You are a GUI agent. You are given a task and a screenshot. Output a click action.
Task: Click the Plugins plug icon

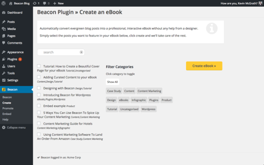pyautogui.click(x=4, y=59)
